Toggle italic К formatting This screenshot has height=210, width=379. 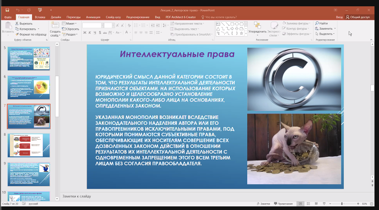click(90, 32)
